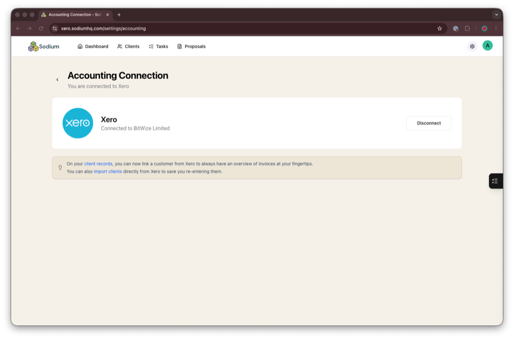The width and height of the screenshot is (514, 339).
Task: Click the Sodium logo
Action: pos(43,46)
